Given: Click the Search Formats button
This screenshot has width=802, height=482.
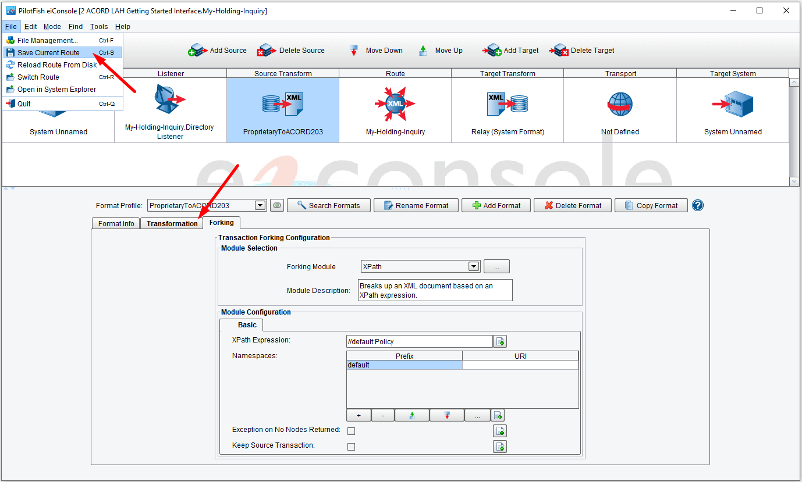Looking at the screenshot, I should point(328,205).
